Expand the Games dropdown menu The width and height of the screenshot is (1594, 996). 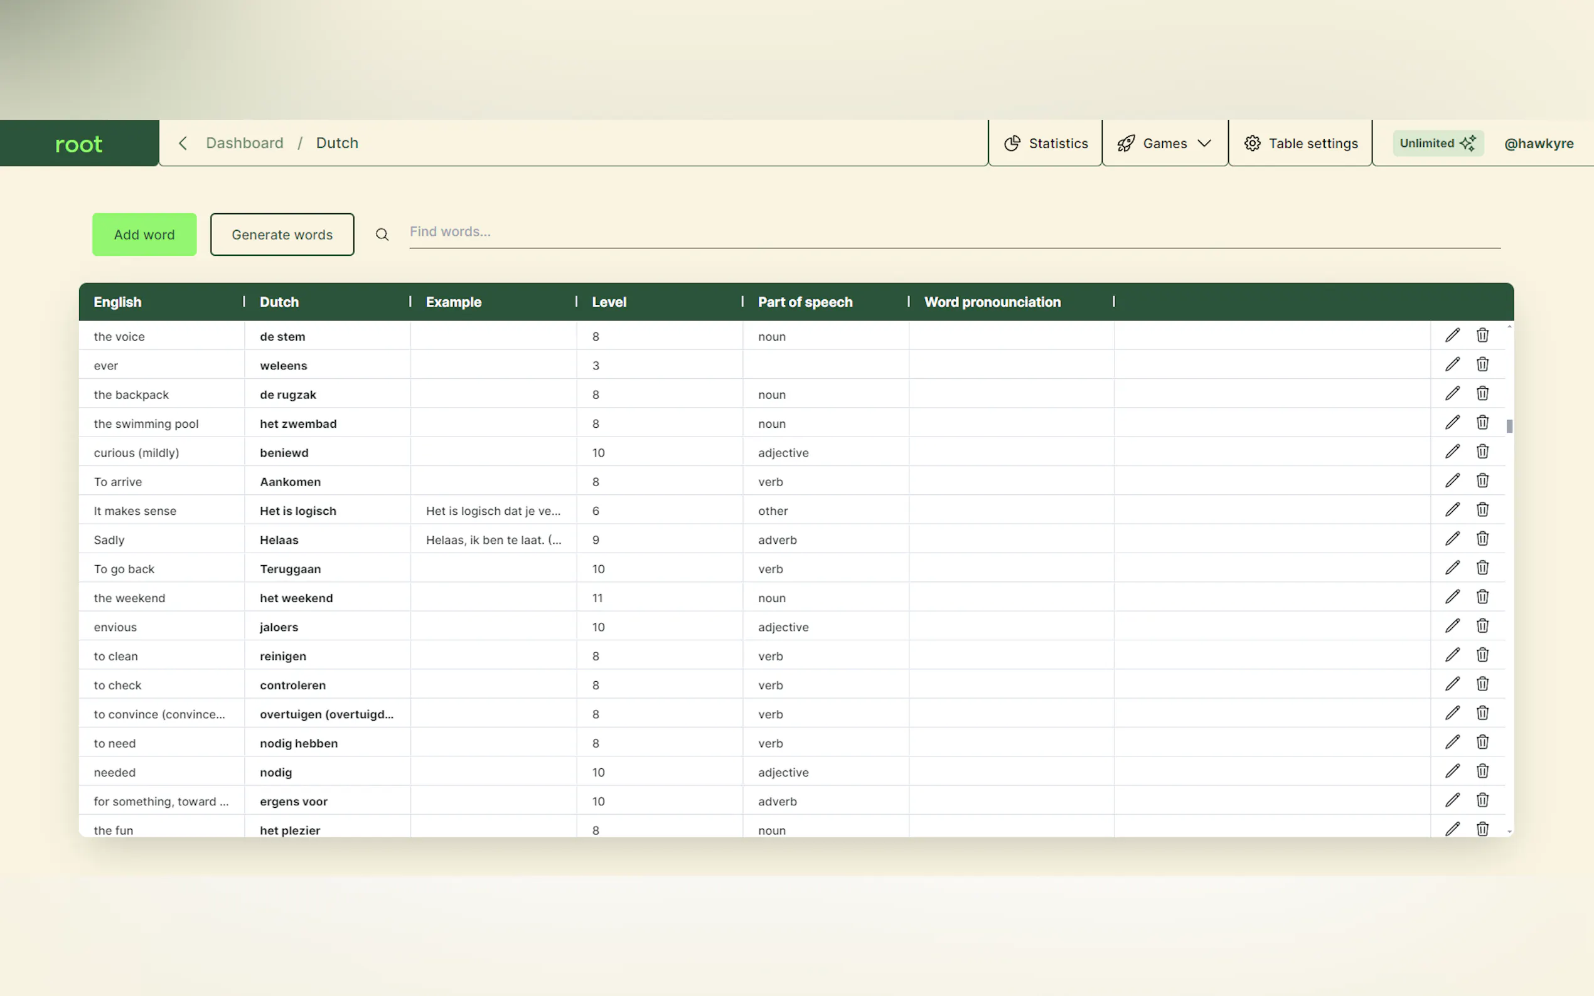click(1164, 143)
